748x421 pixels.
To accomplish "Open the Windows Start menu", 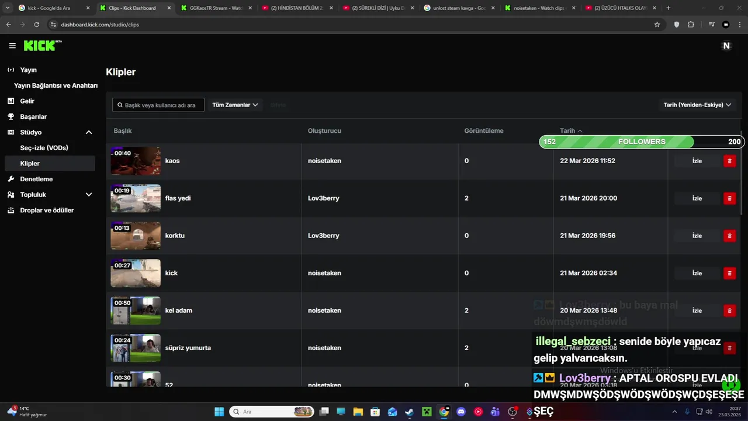I will click(x=219, y=412).
